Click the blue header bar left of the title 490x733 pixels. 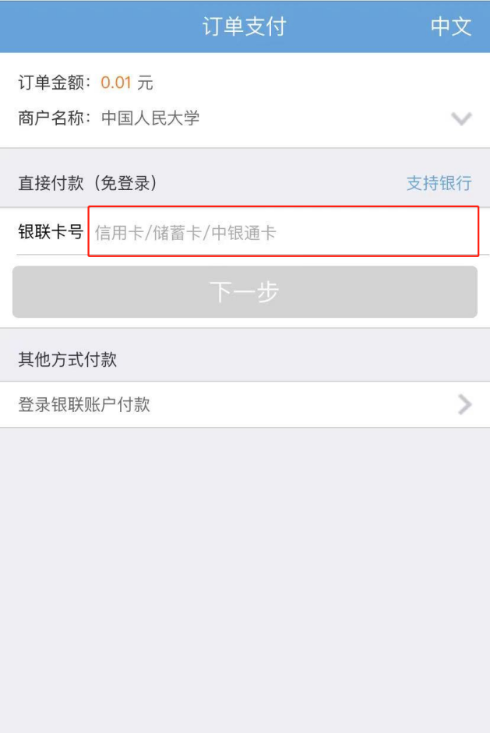100,26
